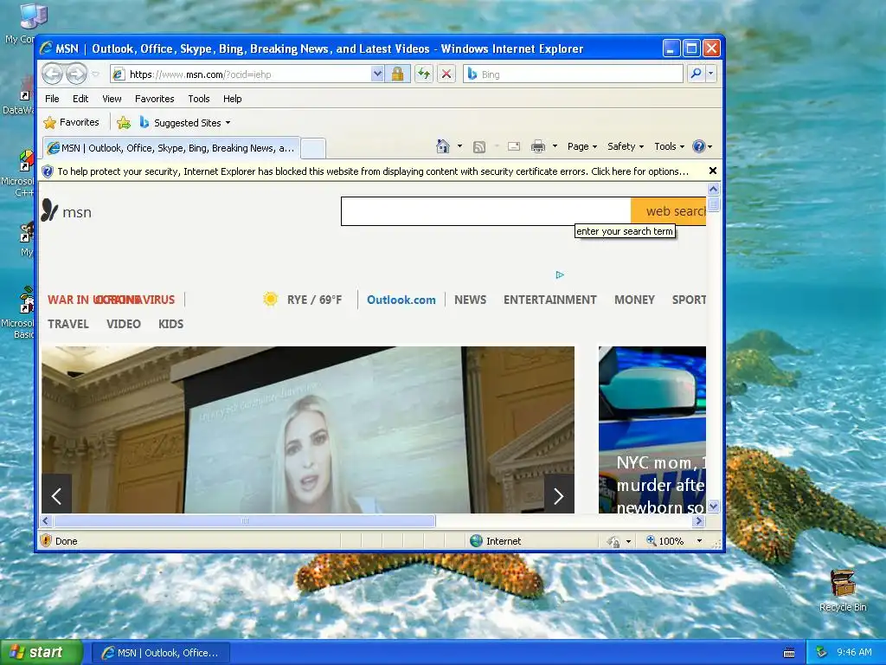Open the Edit menu
The image size is (886, 665).
pyautogui.click(x=80, y=99)
